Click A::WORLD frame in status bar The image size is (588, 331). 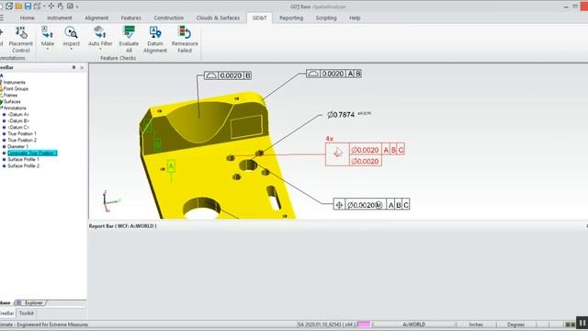coord(413,325)
